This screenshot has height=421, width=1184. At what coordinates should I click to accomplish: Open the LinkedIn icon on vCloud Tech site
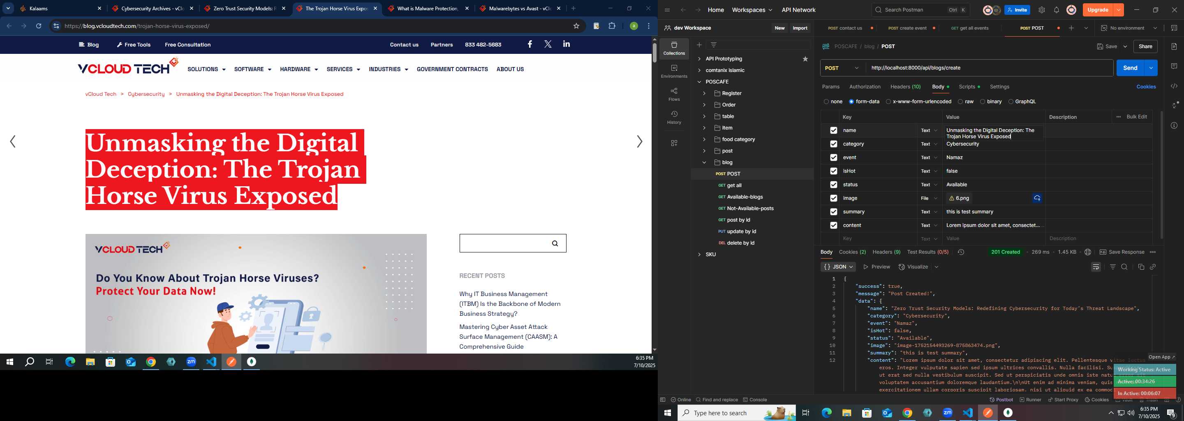point(566,44)
